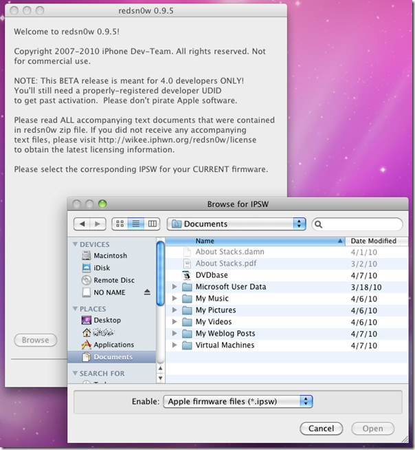Click the Cancel button
The height and width of the screenshot is (450, 415).
321,428
